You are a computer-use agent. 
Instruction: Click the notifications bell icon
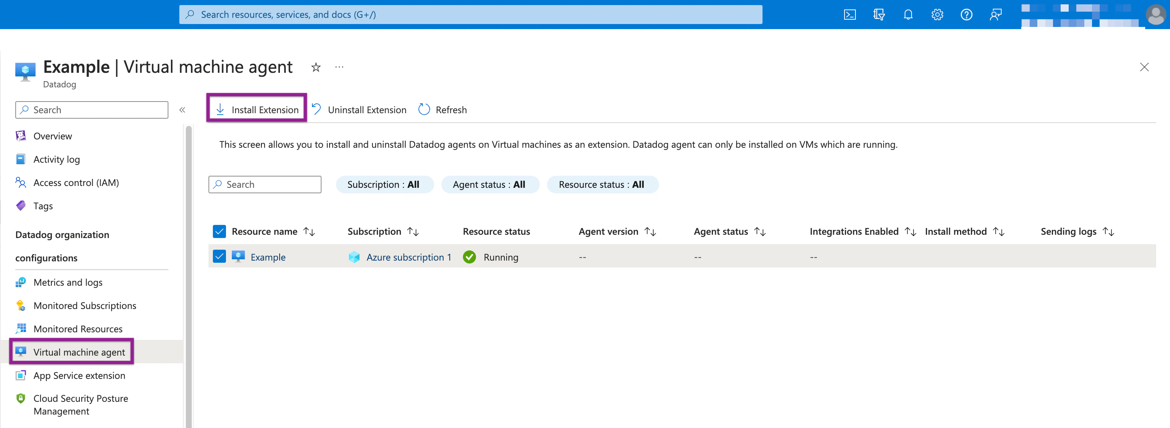tap(908, 14)
